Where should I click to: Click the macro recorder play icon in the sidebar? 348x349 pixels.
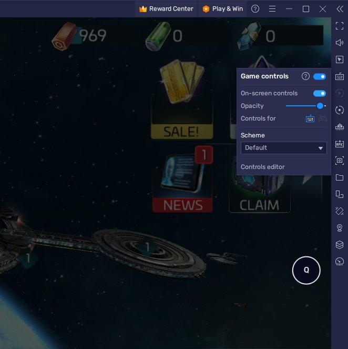click(340, 93)
